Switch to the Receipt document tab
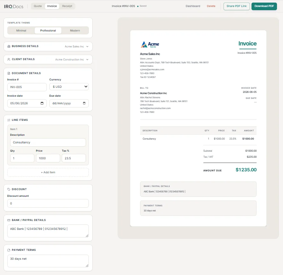The width and height of the screenshot is (283, 275). (67, 6)
